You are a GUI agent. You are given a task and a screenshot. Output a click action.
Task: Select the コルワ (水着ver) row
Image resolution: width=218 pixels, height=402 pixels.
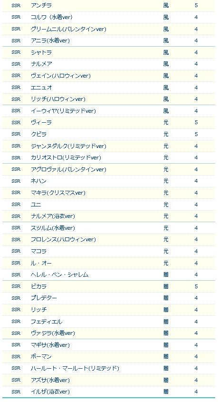click(109, 17)
